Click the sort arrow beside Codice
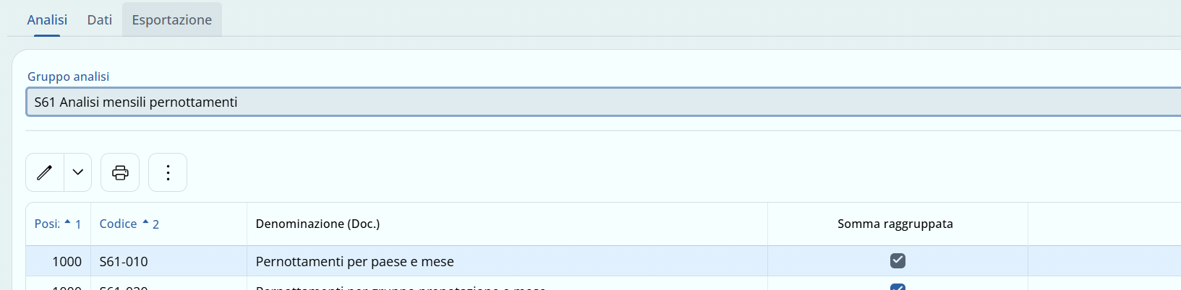Image resolution: width=1181 pixels, height=290 pixels. coord(145,222)
